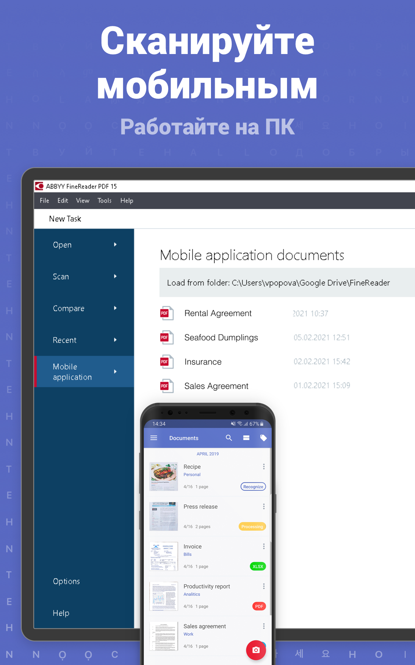The width and height of the screenshot is (415, 665).
Task: Click the Insurance PDF icon
Action: [167, 362]
